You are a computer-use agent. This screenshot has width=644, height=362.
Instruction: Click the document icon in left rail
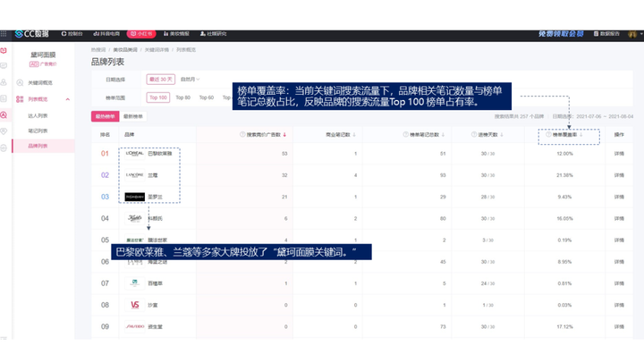[4, 98]
